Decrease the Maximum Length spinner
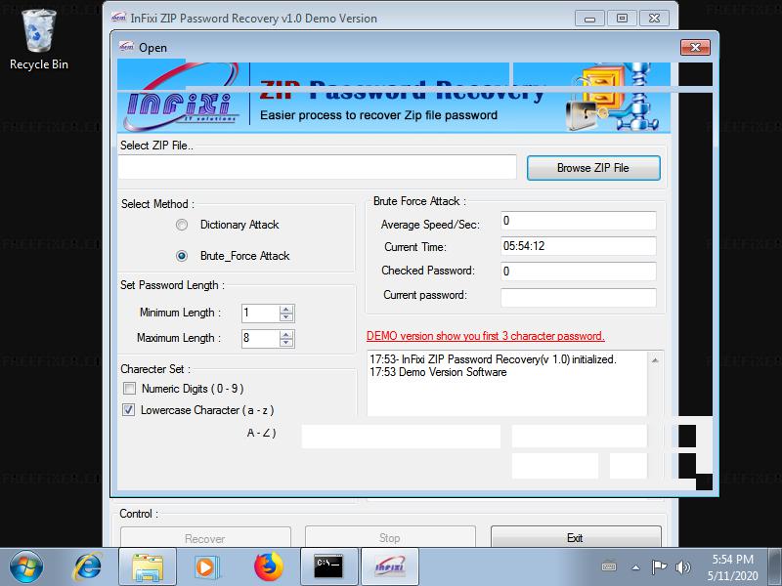The height and width of the screenshot is (586, 782). point(286,343)
